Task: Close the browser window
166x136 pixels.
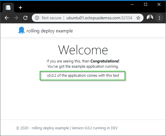Action: click(x=159, y=4)
